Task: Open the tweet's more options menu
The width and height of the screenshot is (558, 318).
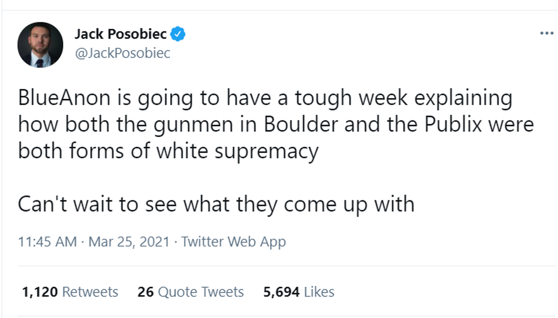Action: [x=547, y=33]
